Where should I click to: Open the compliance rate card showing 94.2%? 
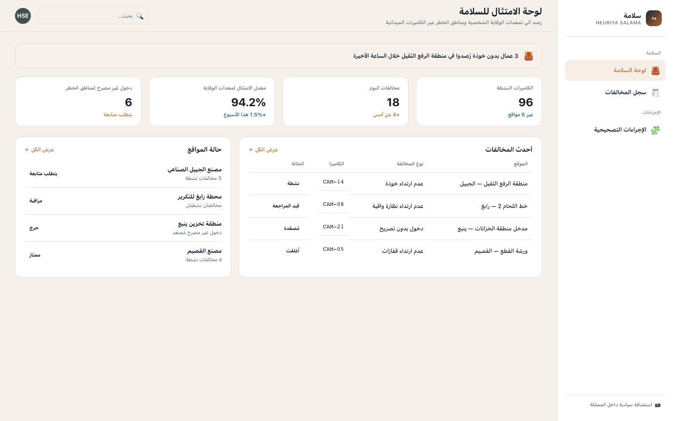212,102
